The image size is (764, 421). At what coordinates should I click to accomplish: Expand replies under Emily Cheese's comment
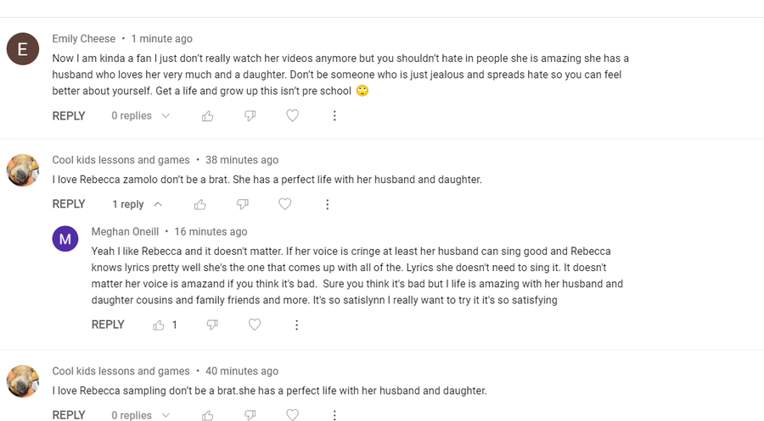[141, 116]
